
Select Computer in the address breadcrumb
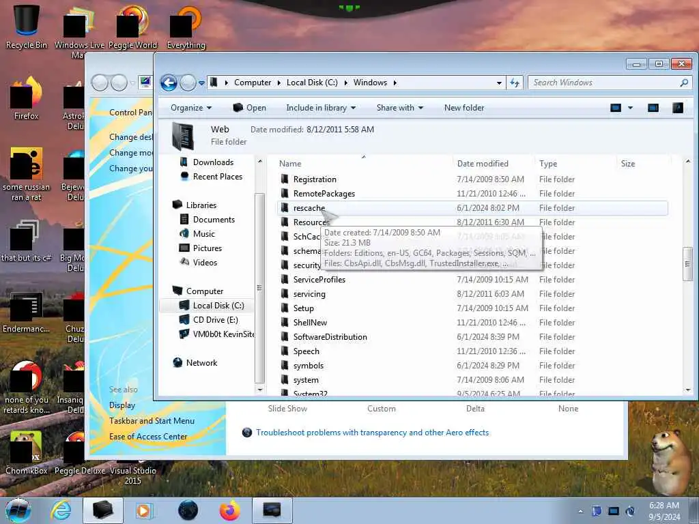(253, 83)
